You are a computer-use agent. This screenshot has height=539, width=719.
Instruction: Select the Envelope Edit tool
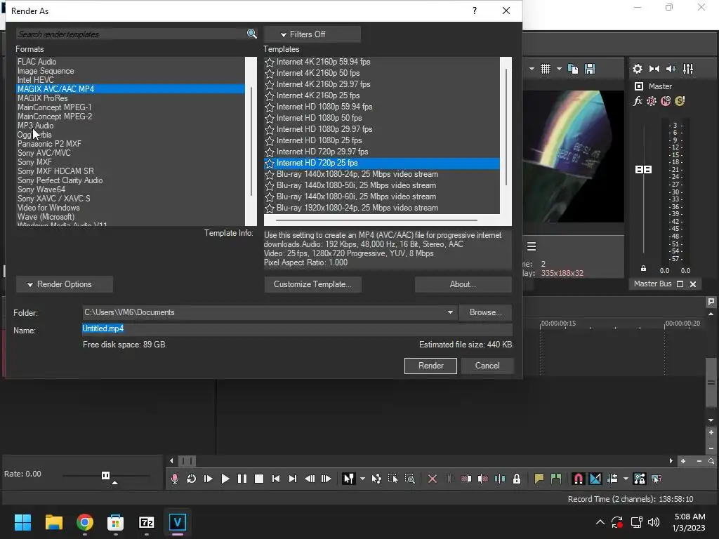click(376, 479)
